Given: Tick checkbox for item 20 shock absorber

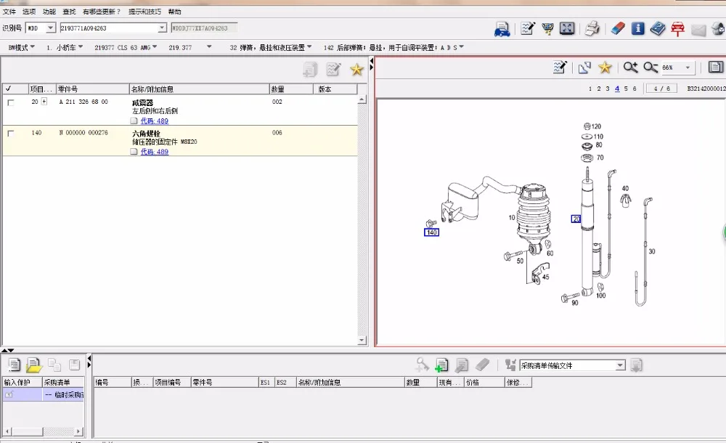Looking at the screenshot, I should [x=11, y=102].
